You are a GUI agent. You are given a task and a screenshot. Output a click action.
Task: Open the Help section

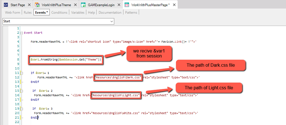coord(91,12)
